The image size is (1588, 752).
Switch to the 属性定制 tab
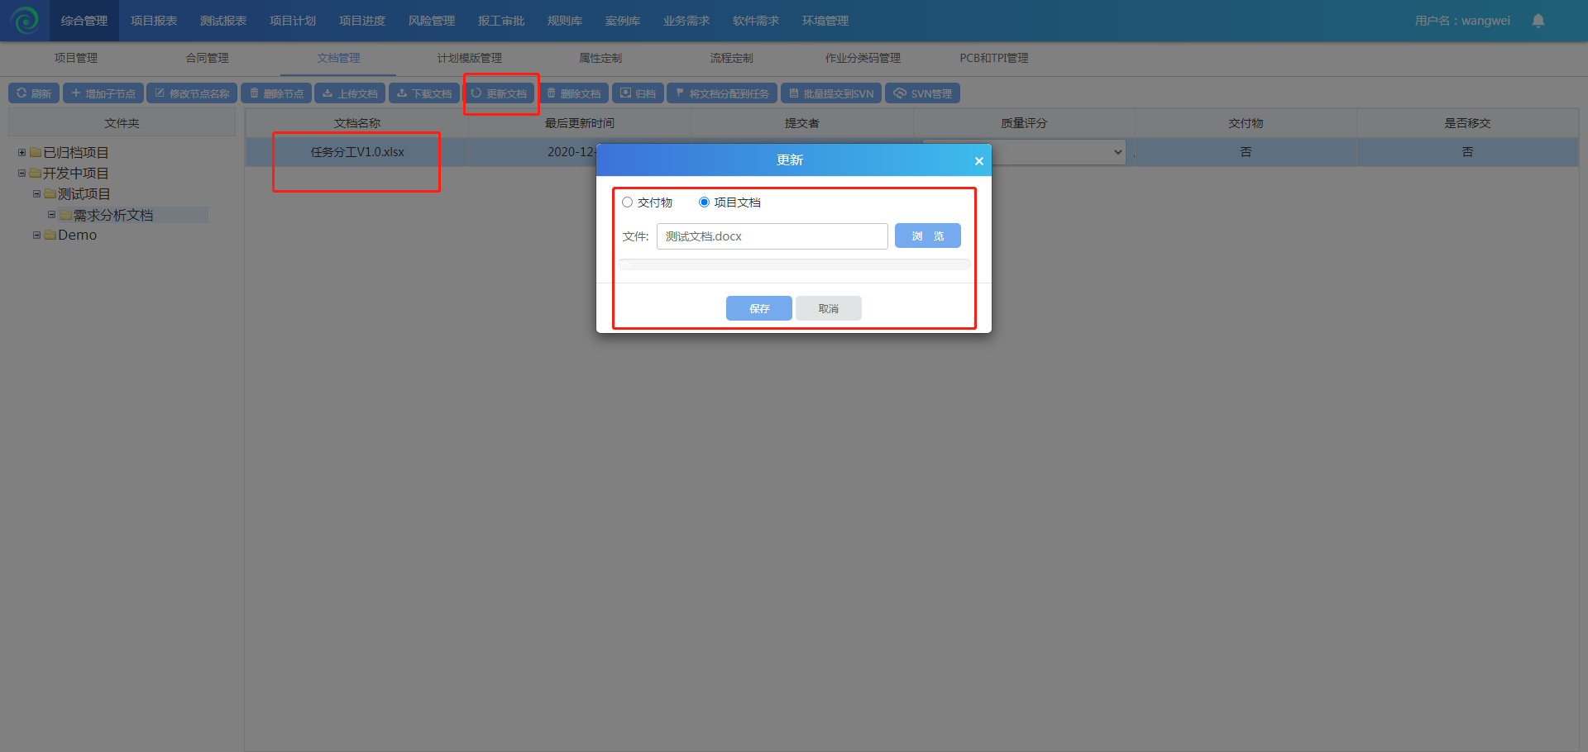pyautogui.click(x=600, y=58)
